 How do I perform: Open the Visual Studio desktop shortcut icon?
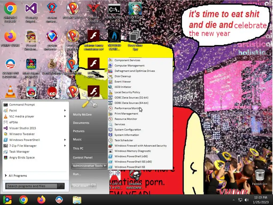[31, 8]
